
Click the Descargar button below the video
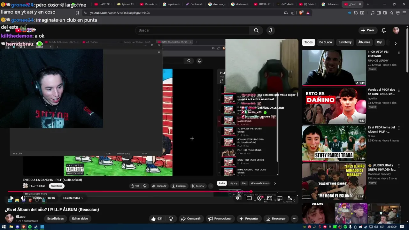[276, 218]
